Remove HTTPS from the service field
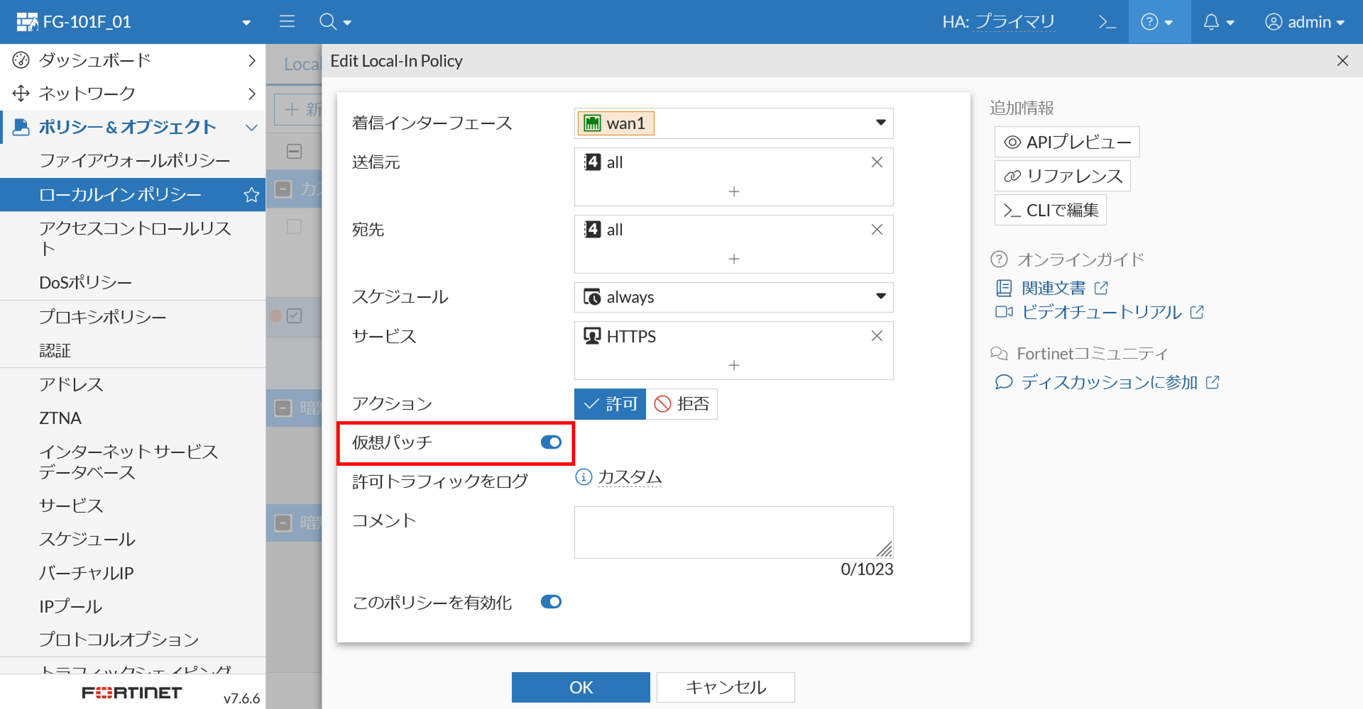 [877, 336]
